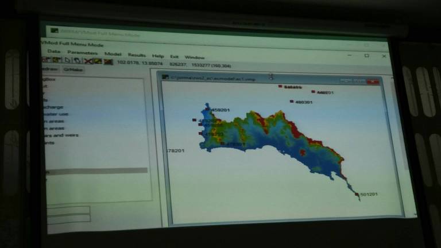
Task: Select the 'recharge' list item
Action: coord(56,107)
